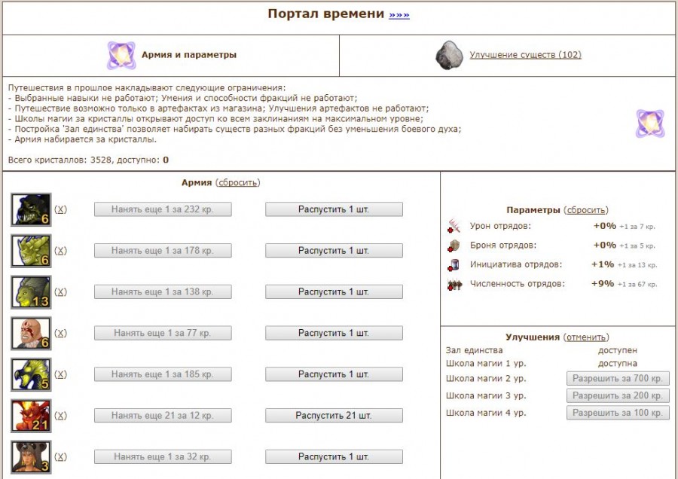678x479 pixels.
Task: Click Нанять еще 1 за 178 кр.
Action: tap(163, 250)
